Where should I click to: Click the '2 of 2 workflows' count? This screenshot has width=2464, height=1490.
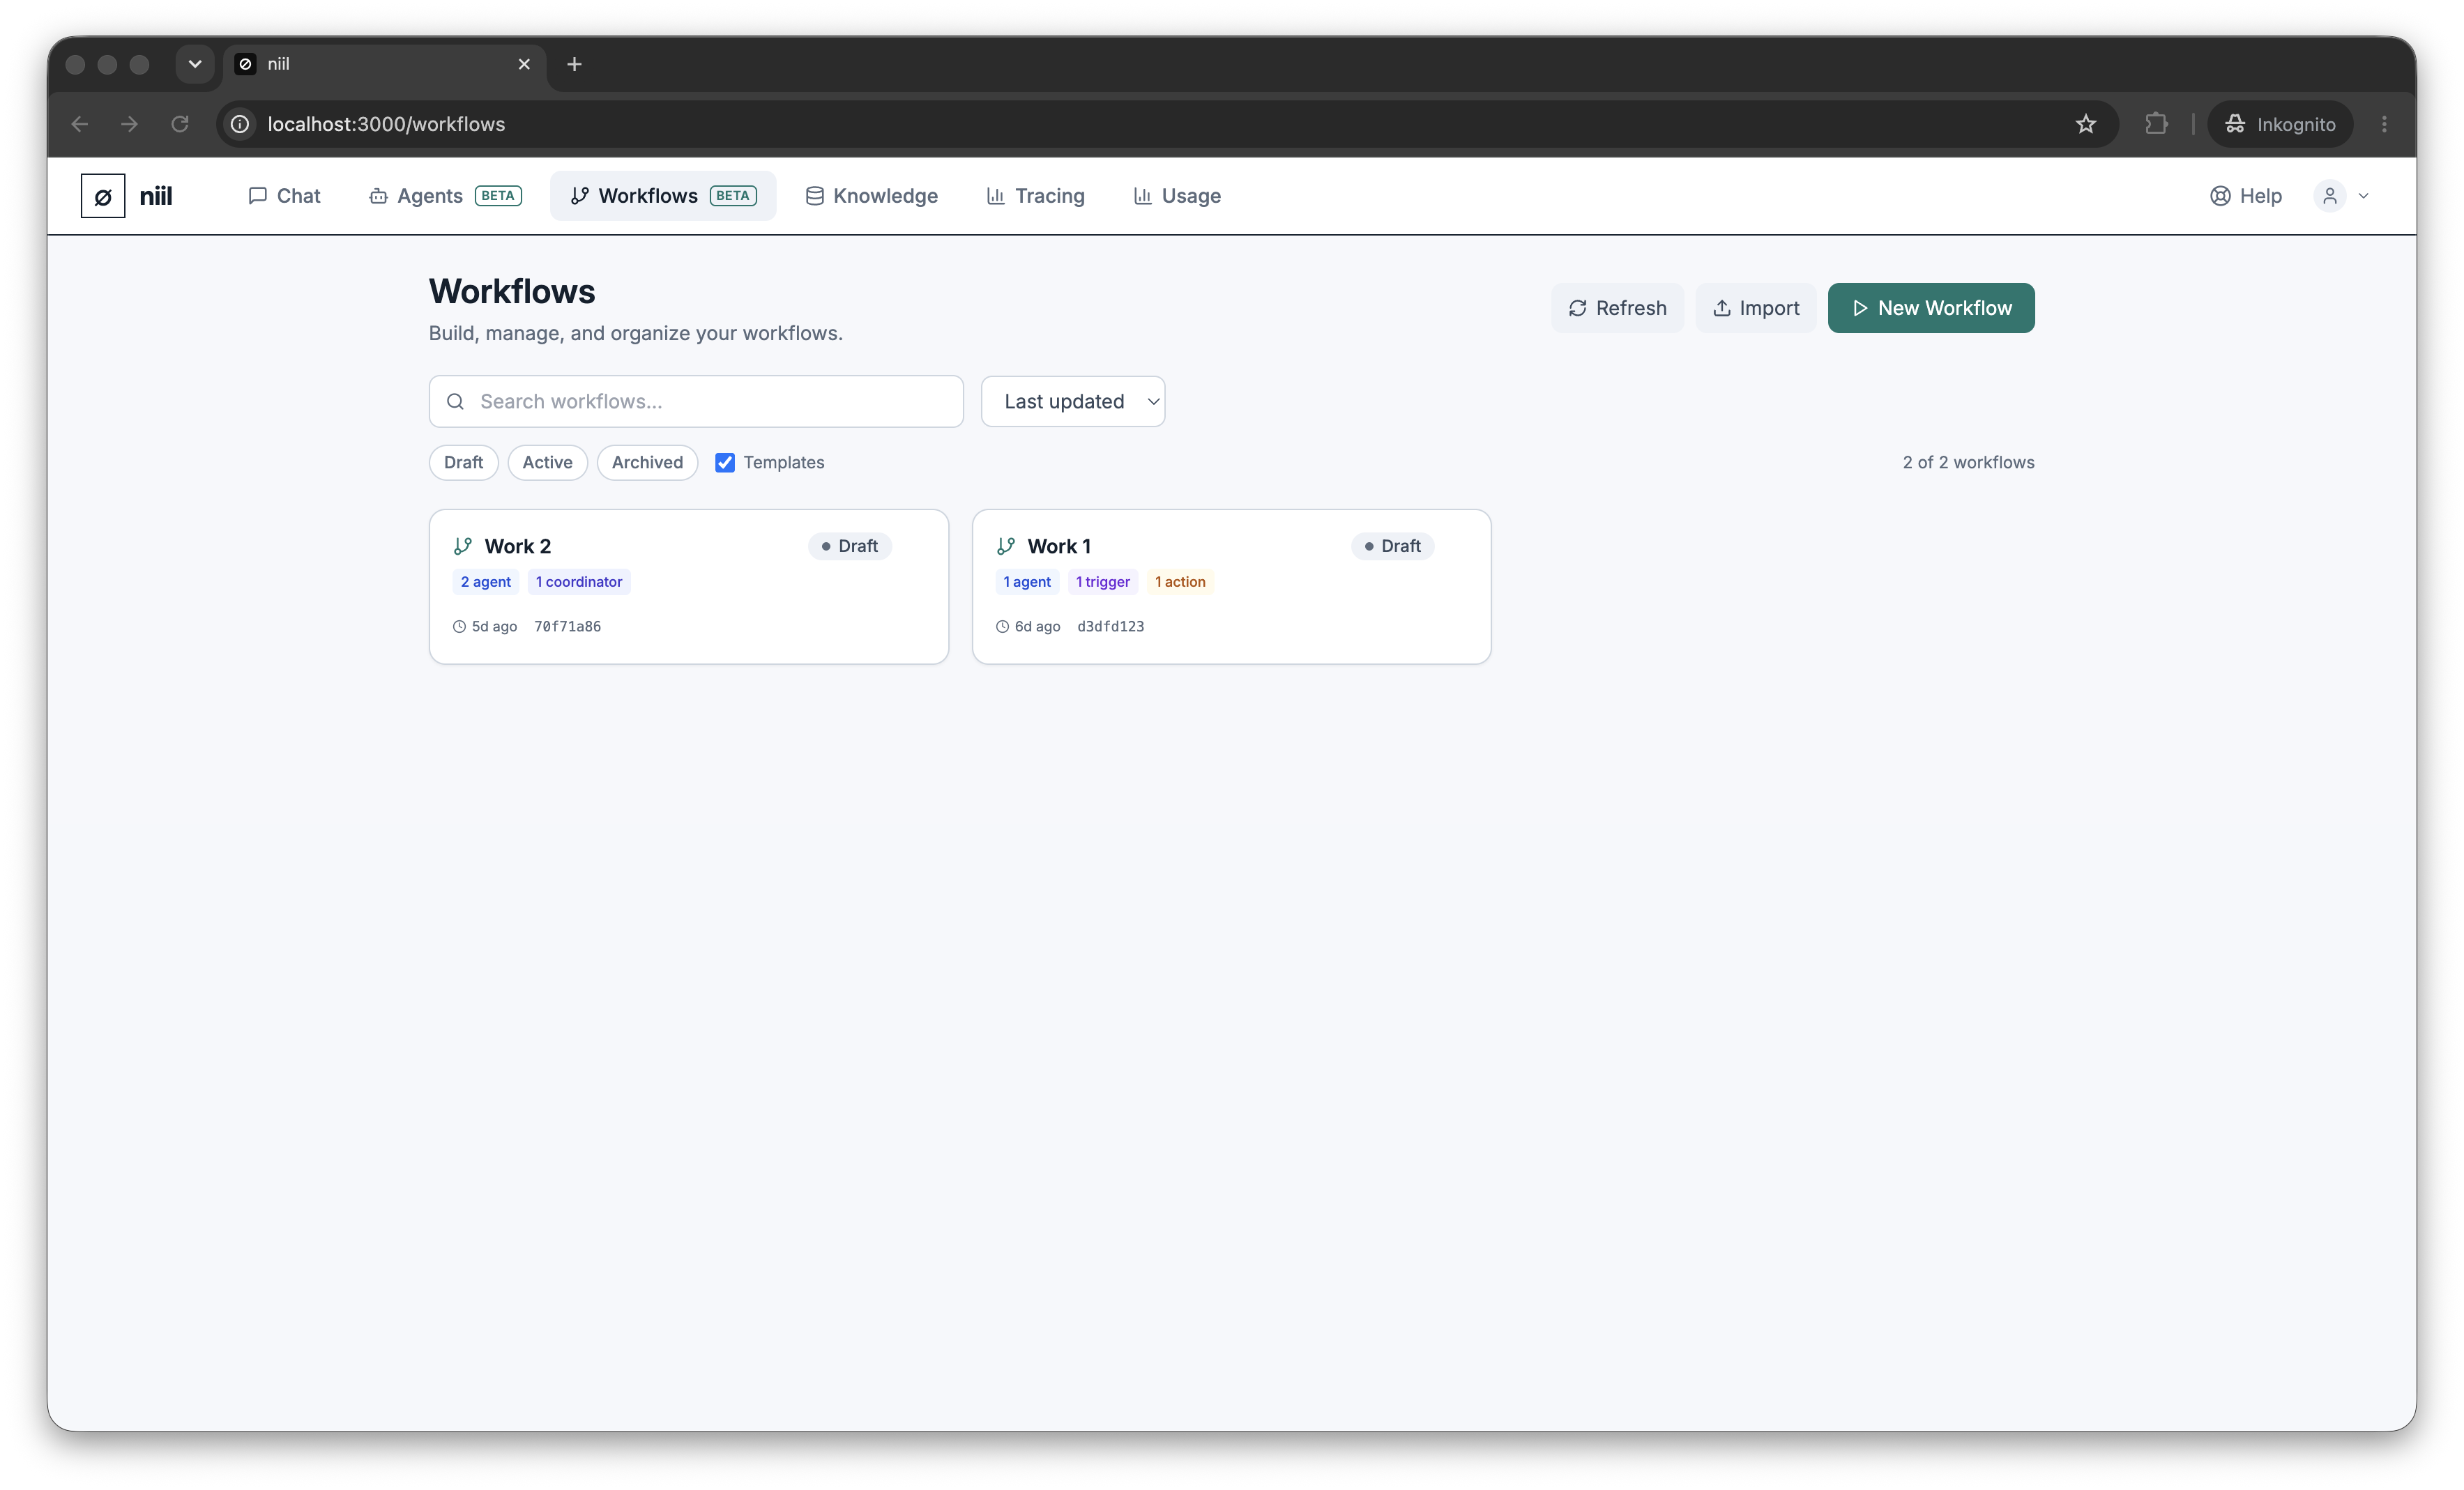point(1968,463)
